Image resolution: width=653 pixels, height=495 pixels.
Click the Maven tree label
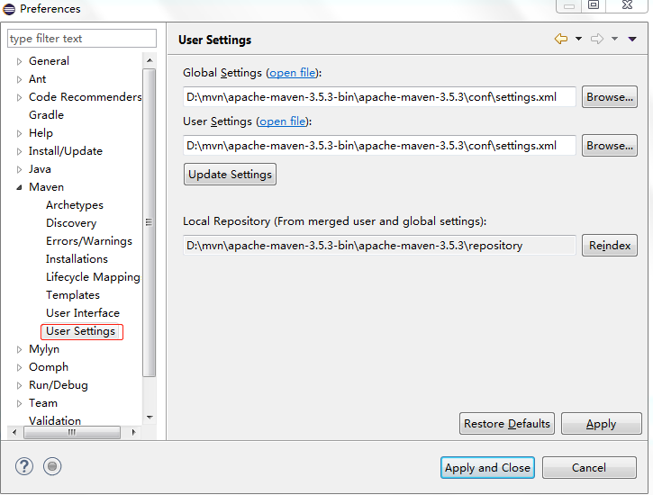click(x=46, y=187)
